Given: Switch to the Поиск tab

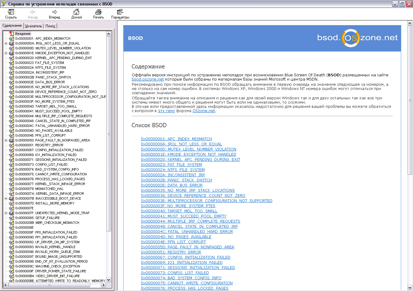Looking at the screenshot, I should coord(50,26).
